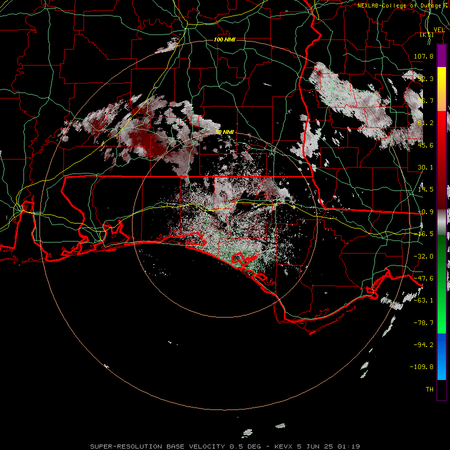Select the VEL legend title
Image resolution: width=450 pixels, height=450 pixels.
tap(439, 30)
